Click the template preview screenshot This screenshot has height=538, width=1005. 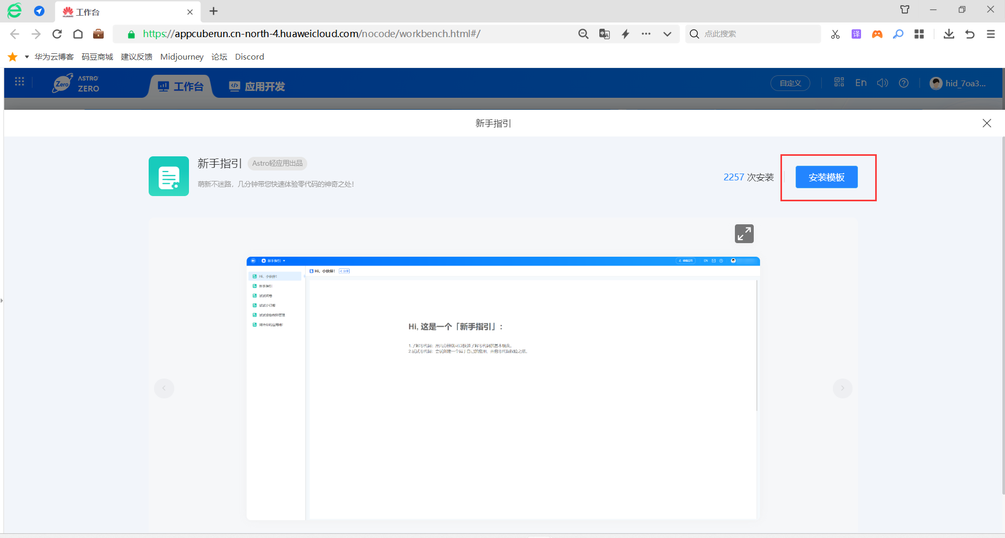(x=503, y=388)
